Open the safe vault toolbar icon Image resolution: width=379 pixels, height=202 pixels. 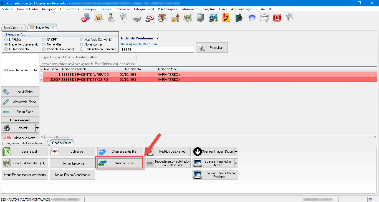(x=200, y=18)
